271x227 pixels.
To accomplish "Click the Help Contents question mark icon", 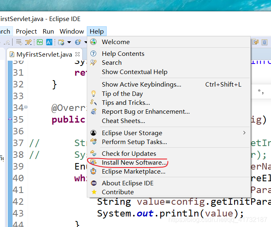I will point(93,53).
